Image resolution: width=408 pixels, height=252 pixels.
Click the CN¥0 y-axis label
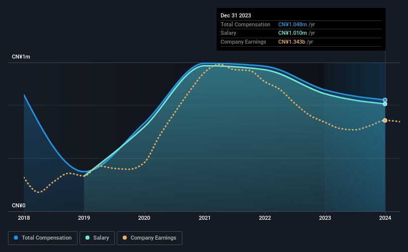tap(18, 206)
